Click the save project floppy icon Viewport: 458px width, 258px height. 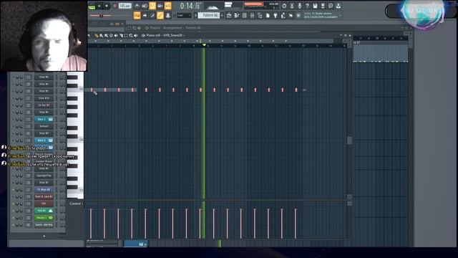click(315, 6)
